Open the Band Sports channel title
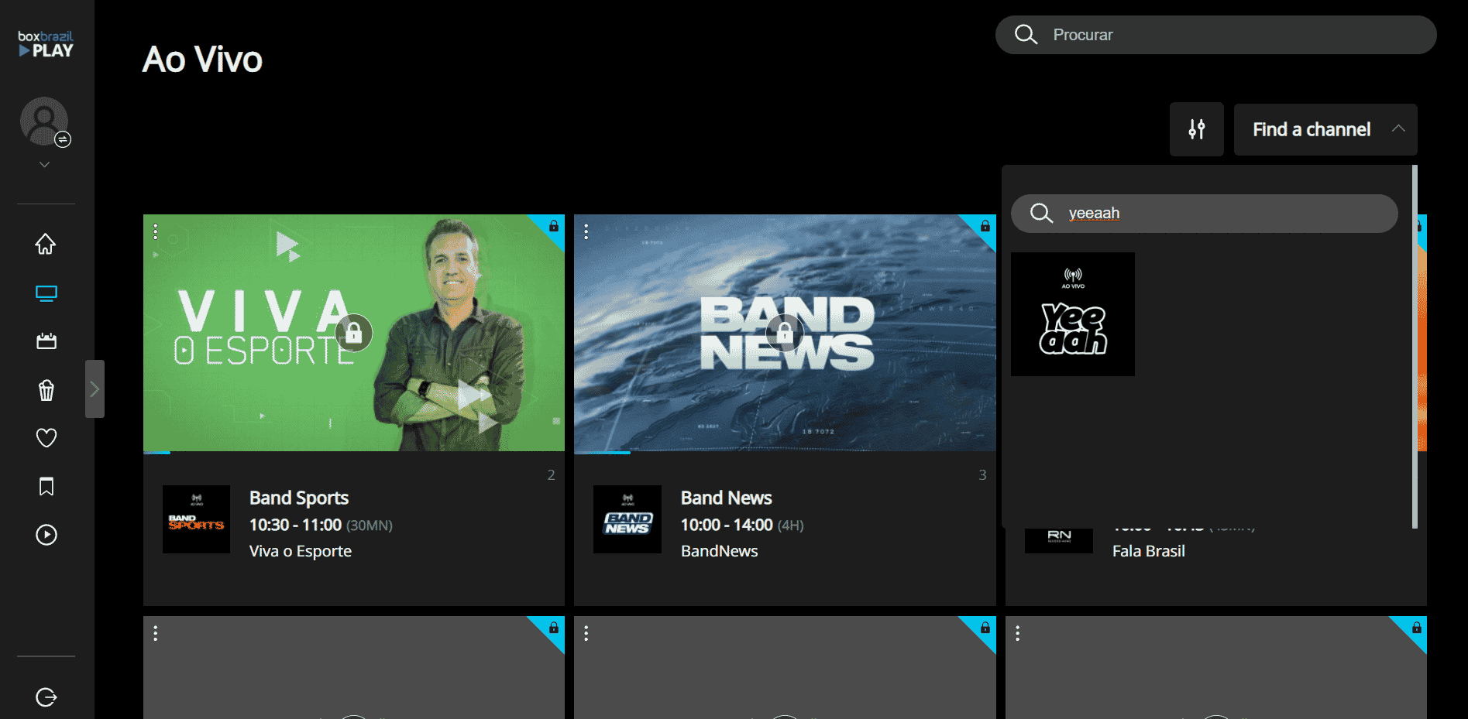Screen dimensions: 1468x719 [x=299, y=498]
